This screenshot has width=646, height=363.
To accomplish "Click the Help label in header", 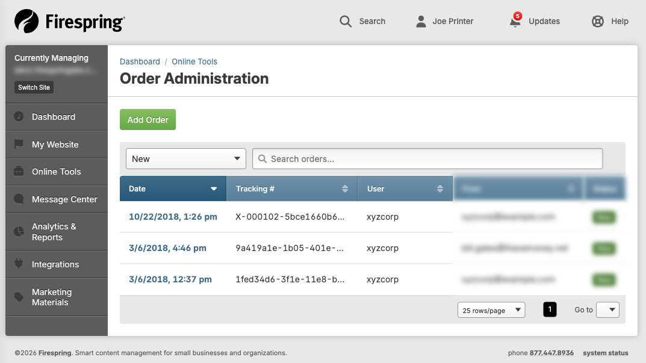I will point(620,22).
